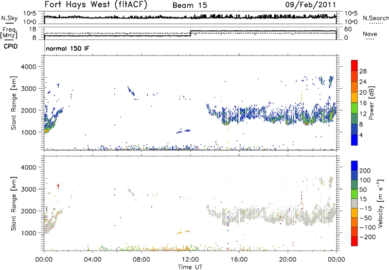Click the "Nave" legend label
This screenshot has height=270, width=389.
[370, 34]
